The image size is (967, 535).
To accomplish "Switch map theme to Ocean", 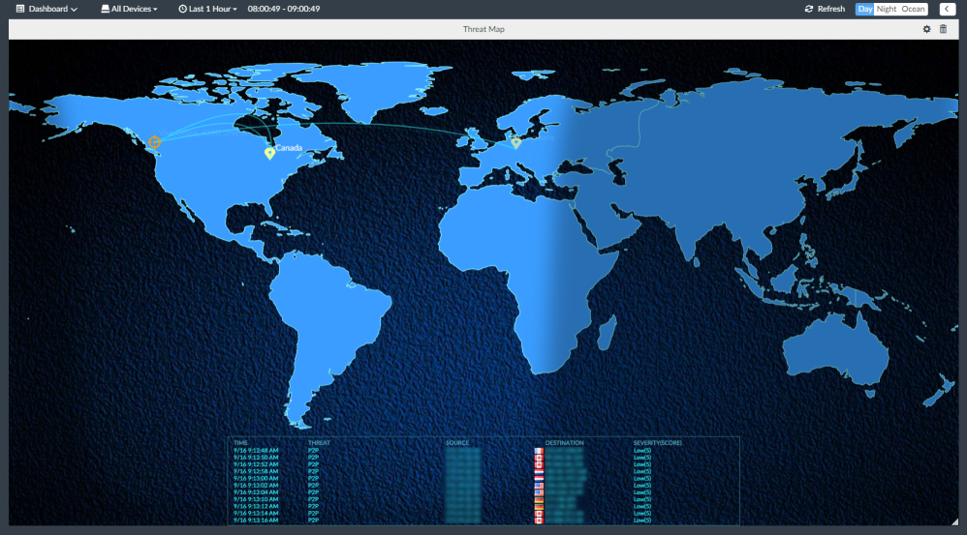I will (913, 9).
